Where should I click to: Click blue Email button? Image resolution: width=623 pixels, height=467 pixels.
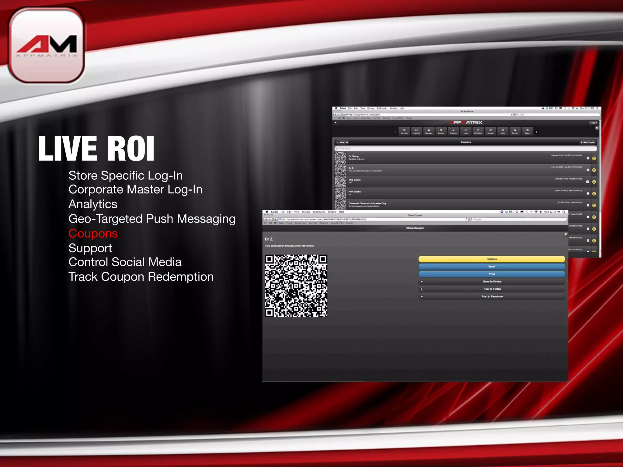(x=492, y=267)
